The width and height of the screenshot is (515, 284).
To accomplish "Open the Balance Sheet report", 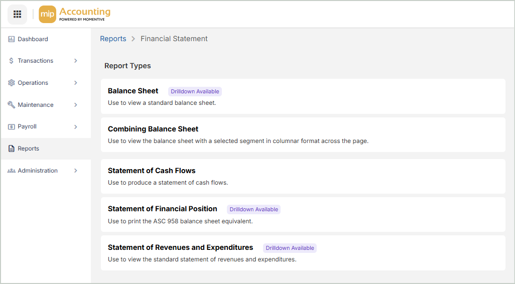I will [x=133, y=91].
